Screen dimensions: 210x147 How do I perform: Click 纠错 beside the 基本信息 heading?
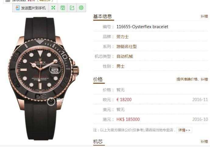[204, 16]
